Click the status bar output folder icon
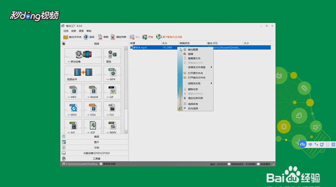336x187 pixels. tap(63, 164)
